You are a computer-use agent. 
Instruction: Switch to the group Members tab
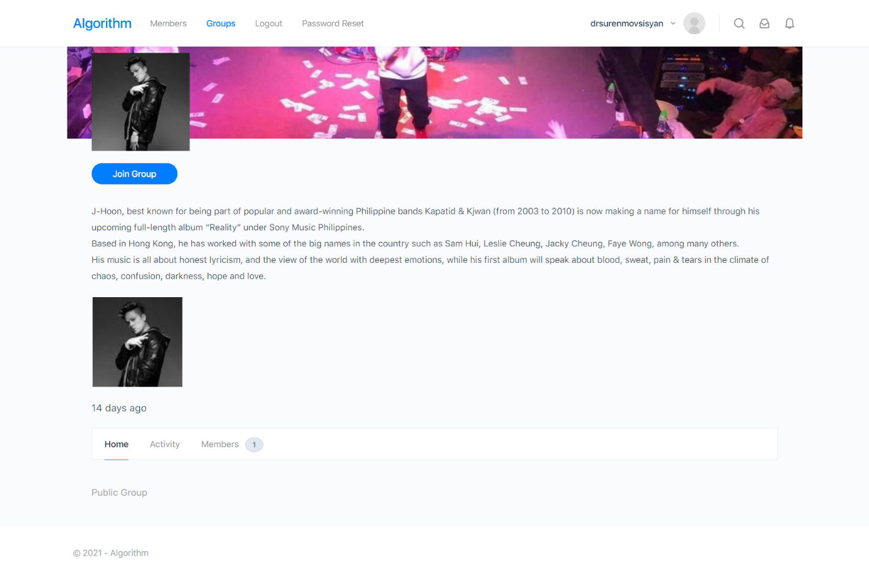(x=220, y=444)
